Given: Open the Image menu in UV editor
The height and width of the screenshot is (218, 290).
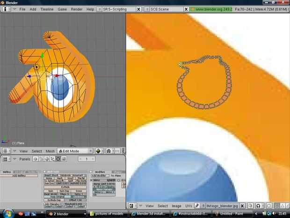Looking at the screenshot, I should coord(176,206).
